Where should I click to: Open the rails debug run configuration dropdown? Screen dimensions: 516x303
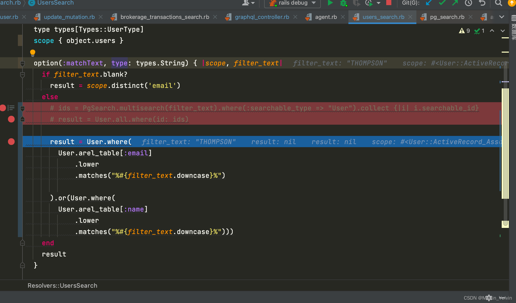pyautogui.click(x=293, y=3)
